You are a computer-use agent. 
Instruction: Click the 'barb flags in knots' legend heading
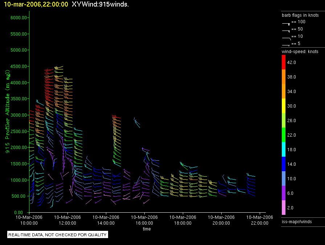pos(300,15)
